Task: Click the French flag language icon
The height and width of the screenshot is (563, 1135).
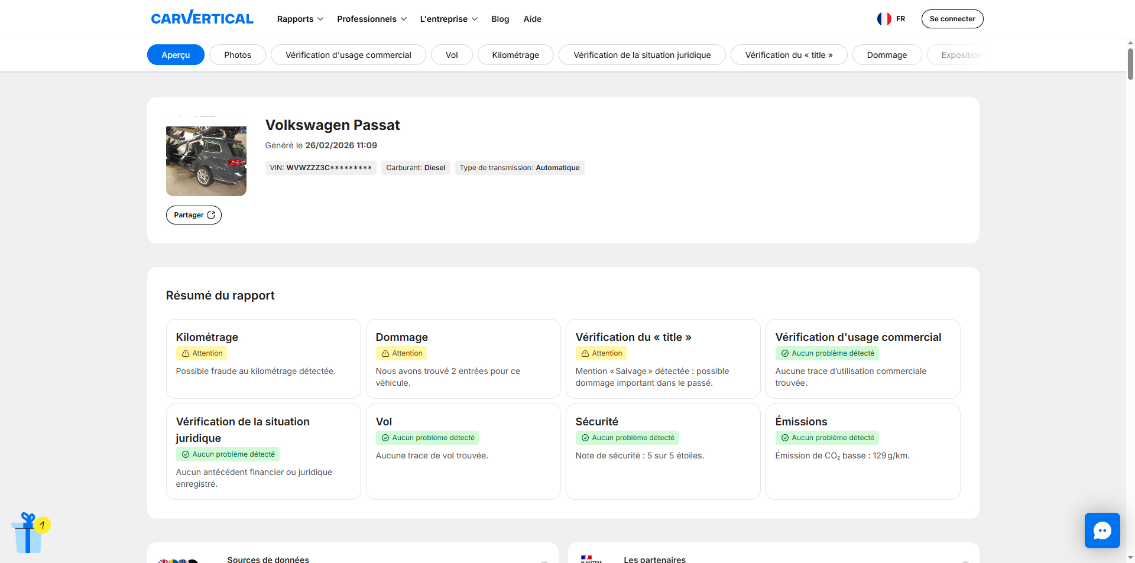Action: coord(884,19)
